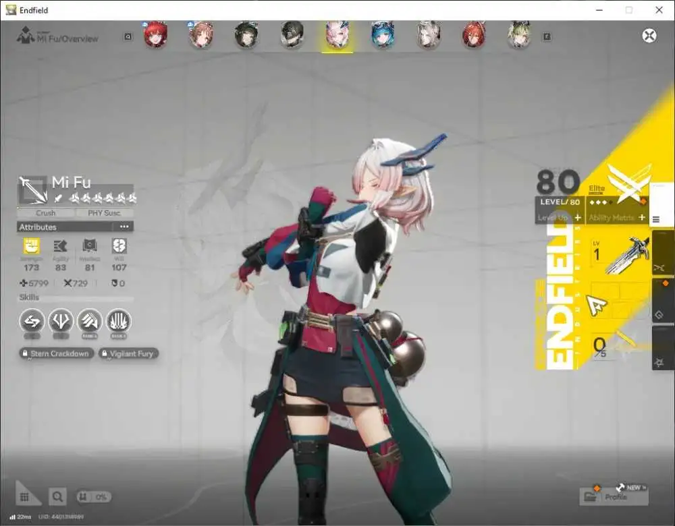Click the previous-operator key icon left of the roster
The width and height of the screenshot is (675, 526).
pyautogui.click(x=128, y=37)
